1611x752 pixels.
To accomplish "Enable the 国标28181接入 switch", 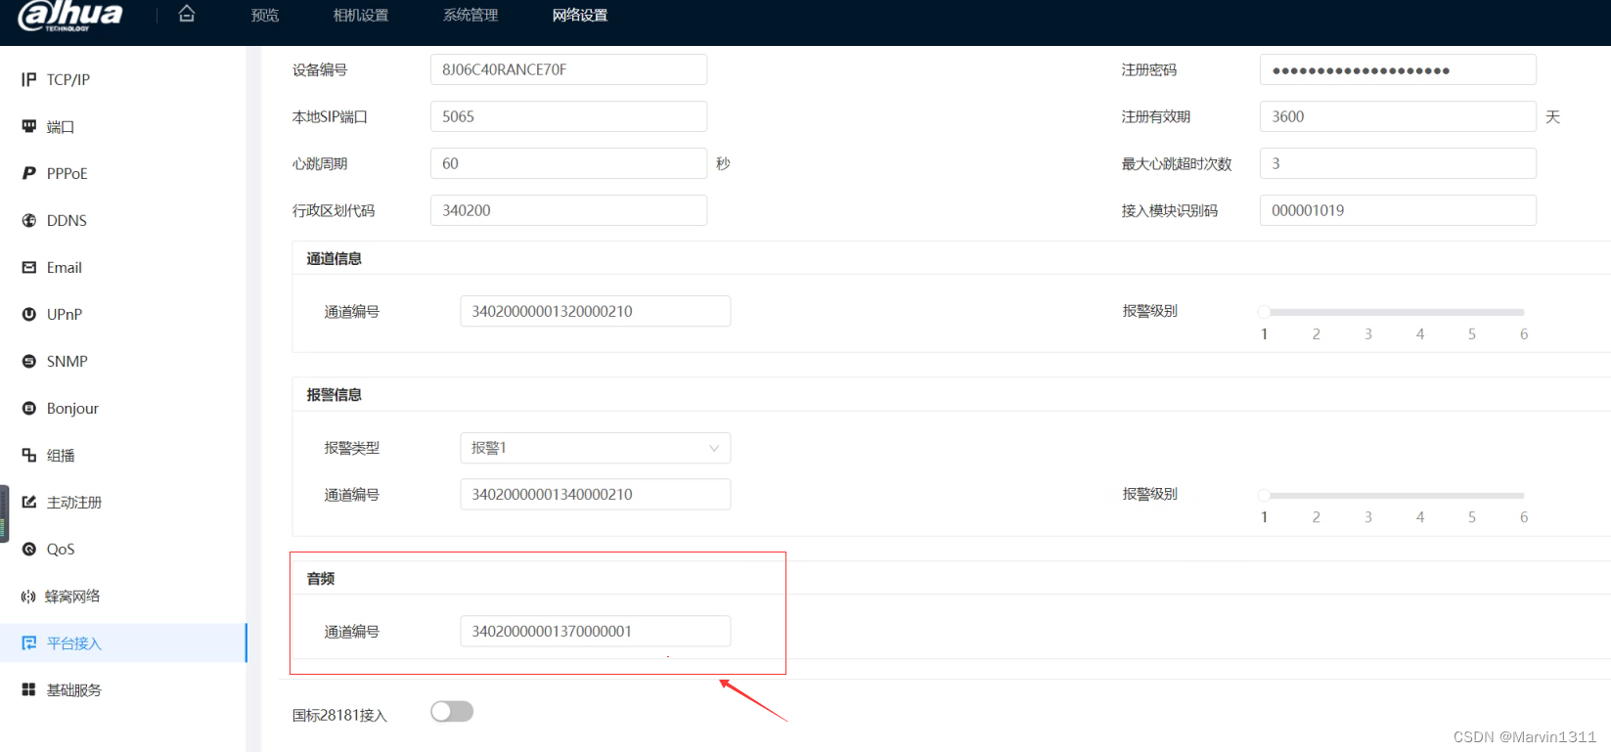I will tap(452, 712).
